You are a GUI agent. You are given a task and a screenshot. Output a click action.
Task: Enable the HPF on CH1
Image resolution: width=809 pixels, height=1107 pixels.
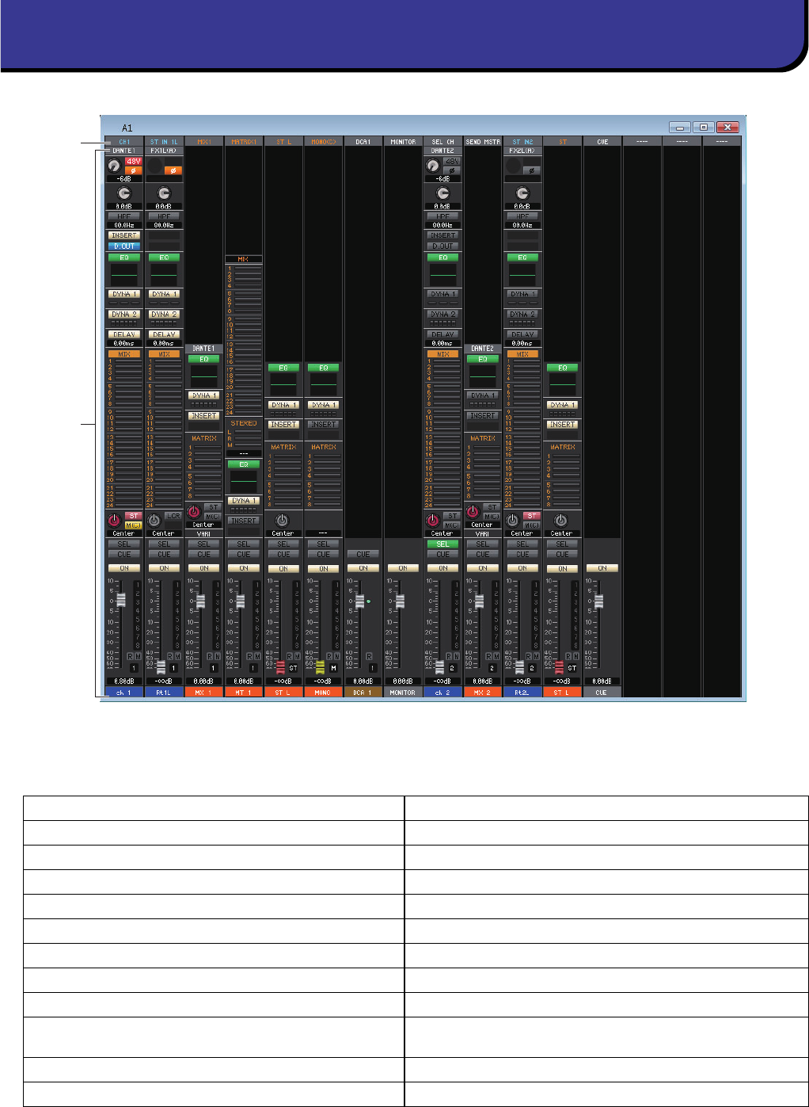[124, 216]
